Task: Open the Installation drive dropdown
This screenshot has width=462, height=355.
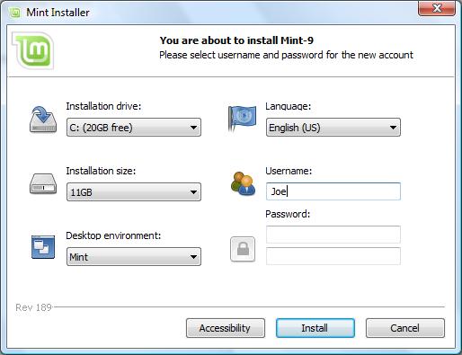Action: [x=134, y=128]
